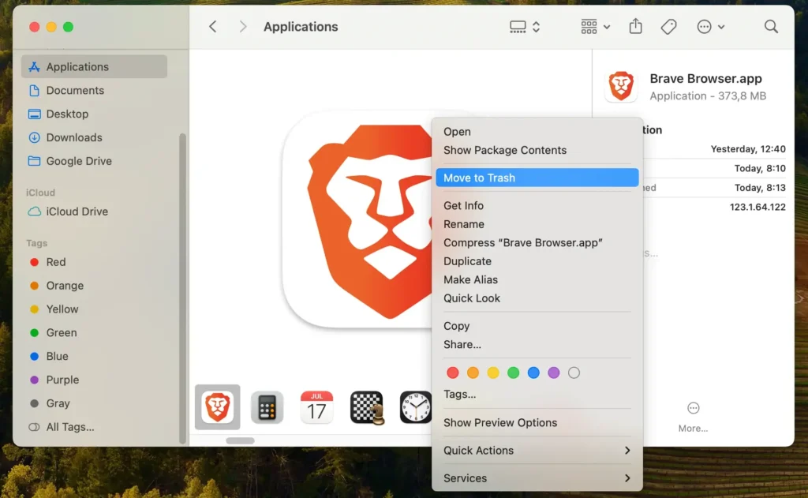Click the empty no-tag circle in menu

coord(574,373)
